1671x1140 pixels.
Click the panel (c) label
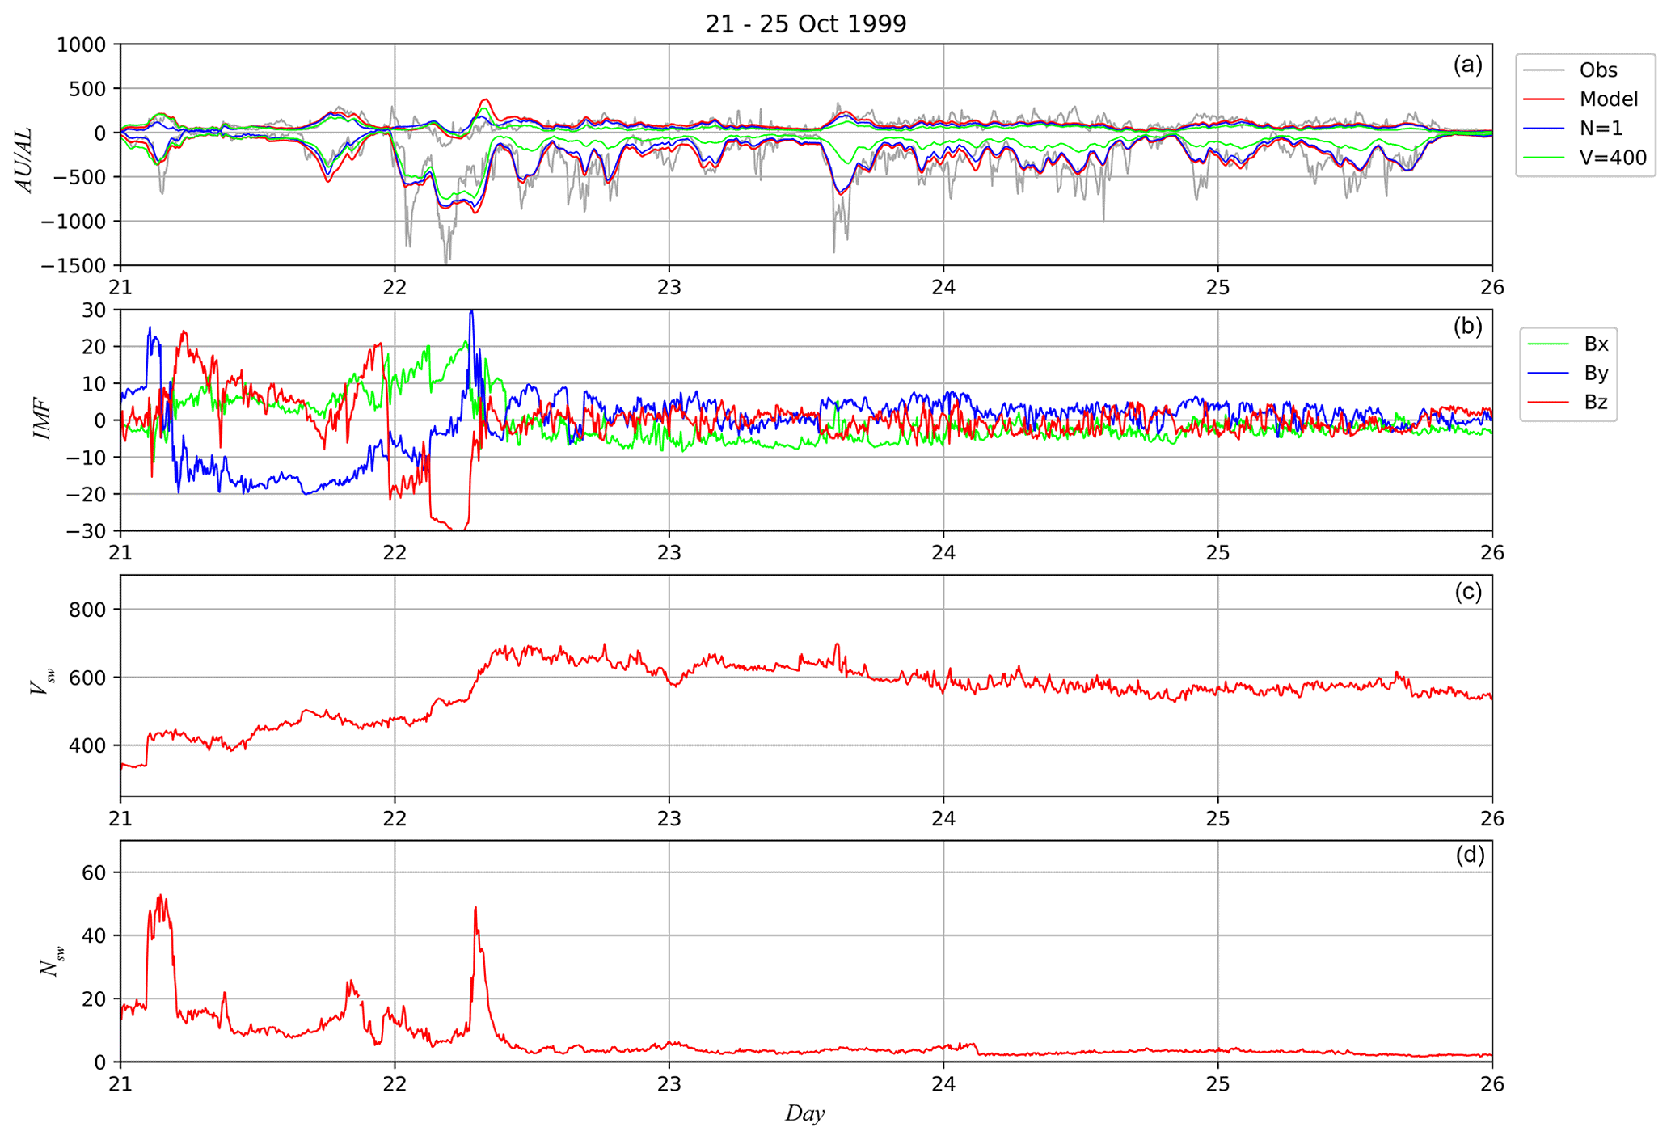pos(1467,592)
